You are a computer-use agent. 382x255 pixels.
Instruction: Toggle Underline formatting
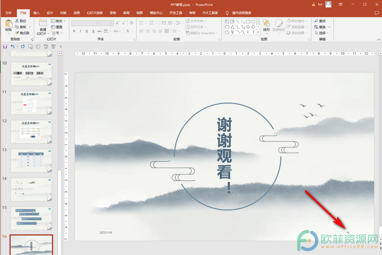tap(87, 31)
